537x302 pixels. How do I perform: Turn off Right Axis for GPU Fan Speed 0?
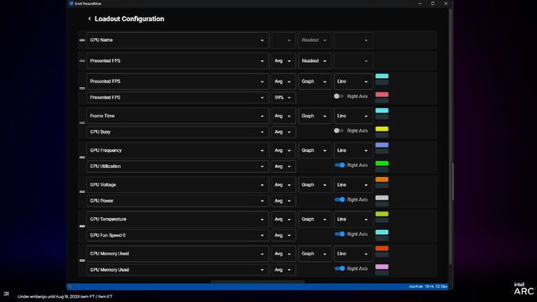point(339,234)
